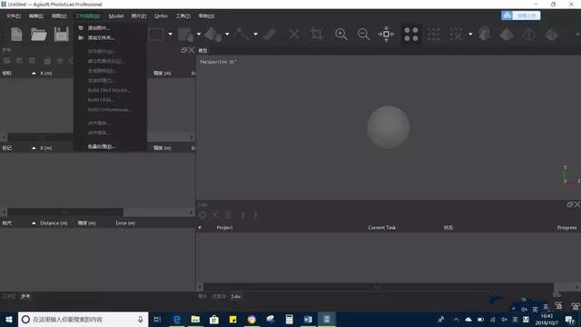Open the 照片 menu
581x327 pixels.
(139, 16)
